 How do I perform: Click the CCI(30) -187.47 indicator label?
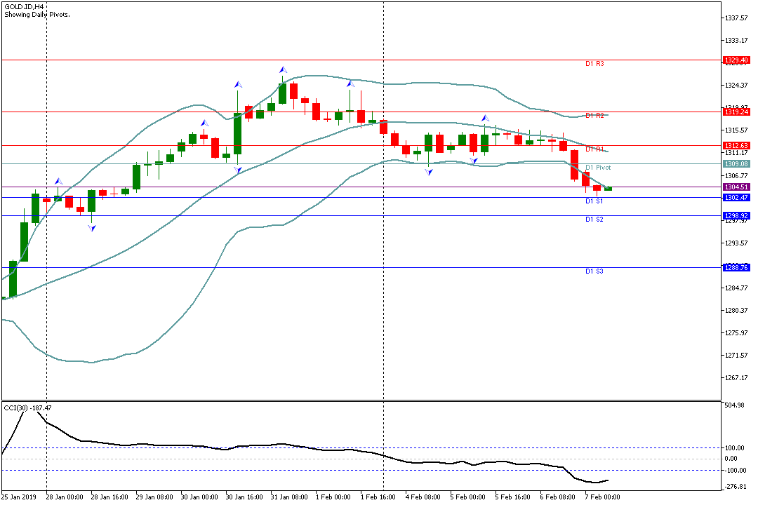point(27,408)
